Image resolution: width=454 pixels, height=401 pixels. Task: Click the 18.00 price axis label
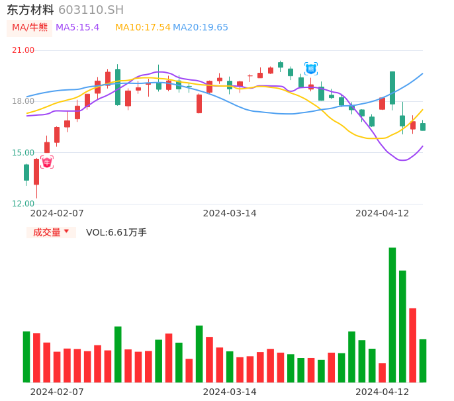[23, 101]
